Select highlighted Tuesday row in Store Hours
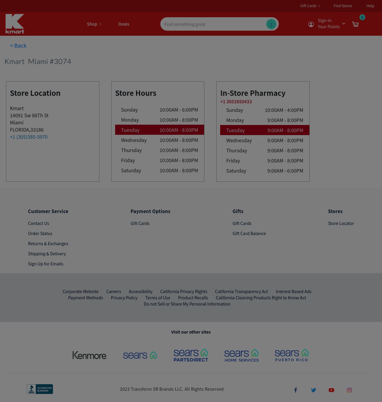 click(159, 130)
